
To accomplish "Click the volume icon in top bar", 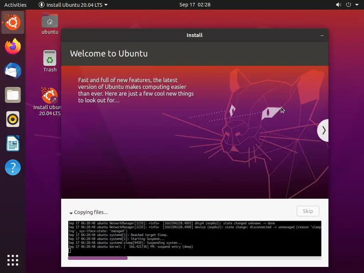I will point(338,5).
